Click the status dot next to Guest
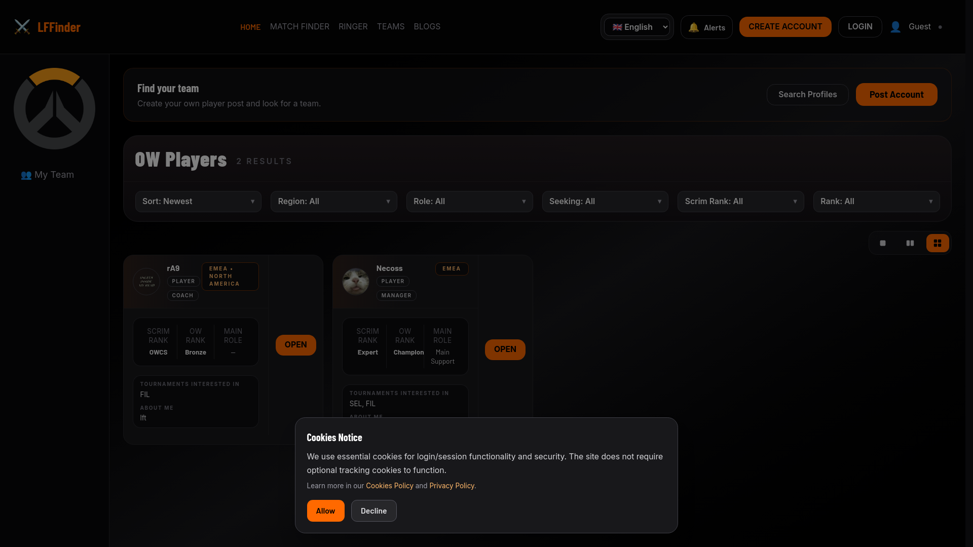Screen dimensions: 973x547 pyautogui.click(x=940, y=27)
